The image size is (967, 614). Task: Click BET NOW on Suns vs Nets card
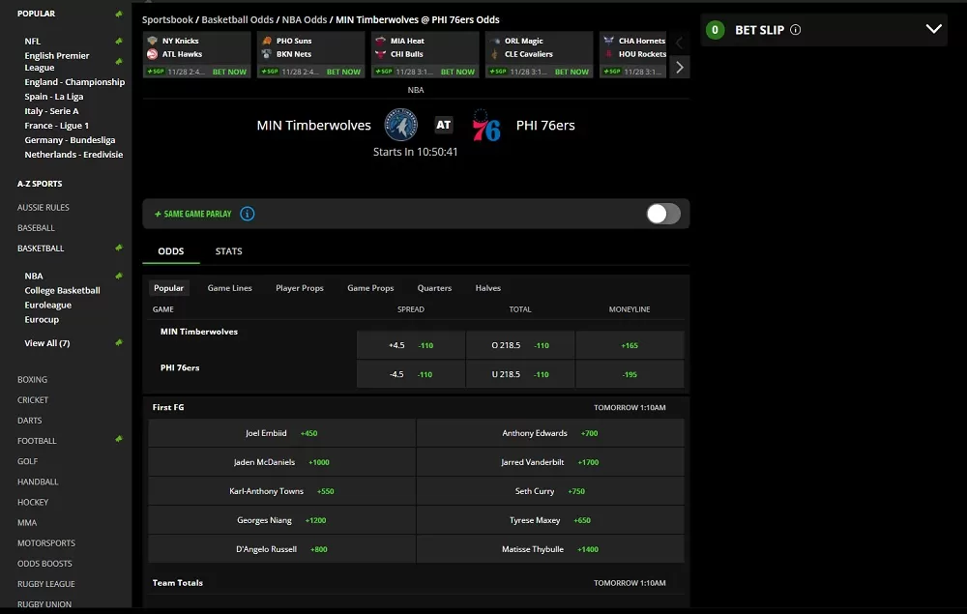(x=343, y=72)
